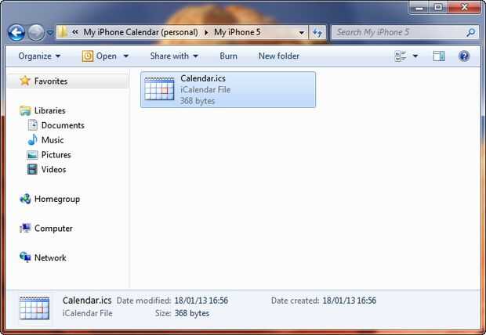This screenshot has height=335, width=486.
Task: Select My iPhone 5 breadcrumb
Action: pos(237,32)
